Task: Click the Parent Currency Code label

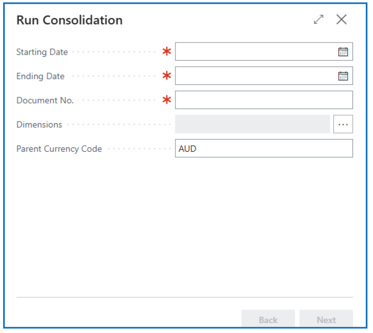Action: click(x=59, y=149)
